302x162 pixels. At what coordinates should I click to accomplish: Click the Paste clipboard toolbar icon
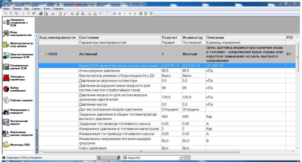click(34, 14)
